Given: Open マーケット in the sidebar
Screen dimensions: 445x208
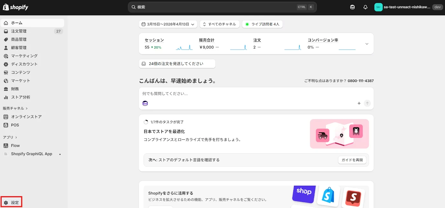Looking at the screenshot, I should (32, 81).
